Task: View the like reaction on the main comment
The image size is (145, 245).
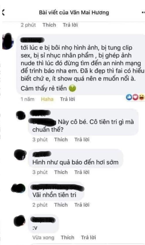Action: click(x=129, y=97)
